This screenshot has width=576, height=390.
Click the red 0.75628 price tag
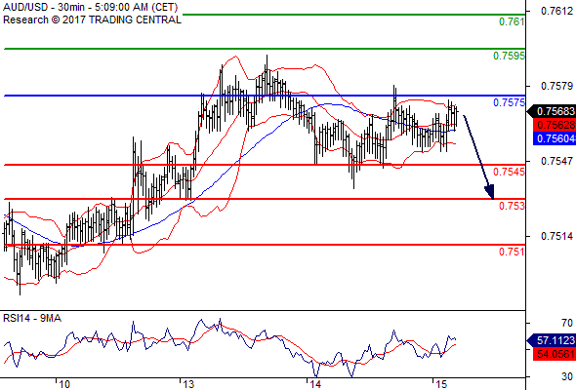(x=555, y=125)
